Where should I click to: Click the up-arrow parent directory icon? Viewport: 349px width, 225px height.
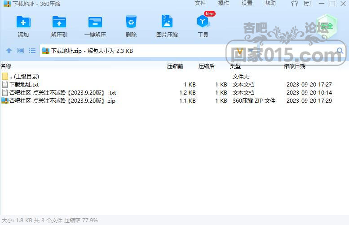click(x=9, y=51)
